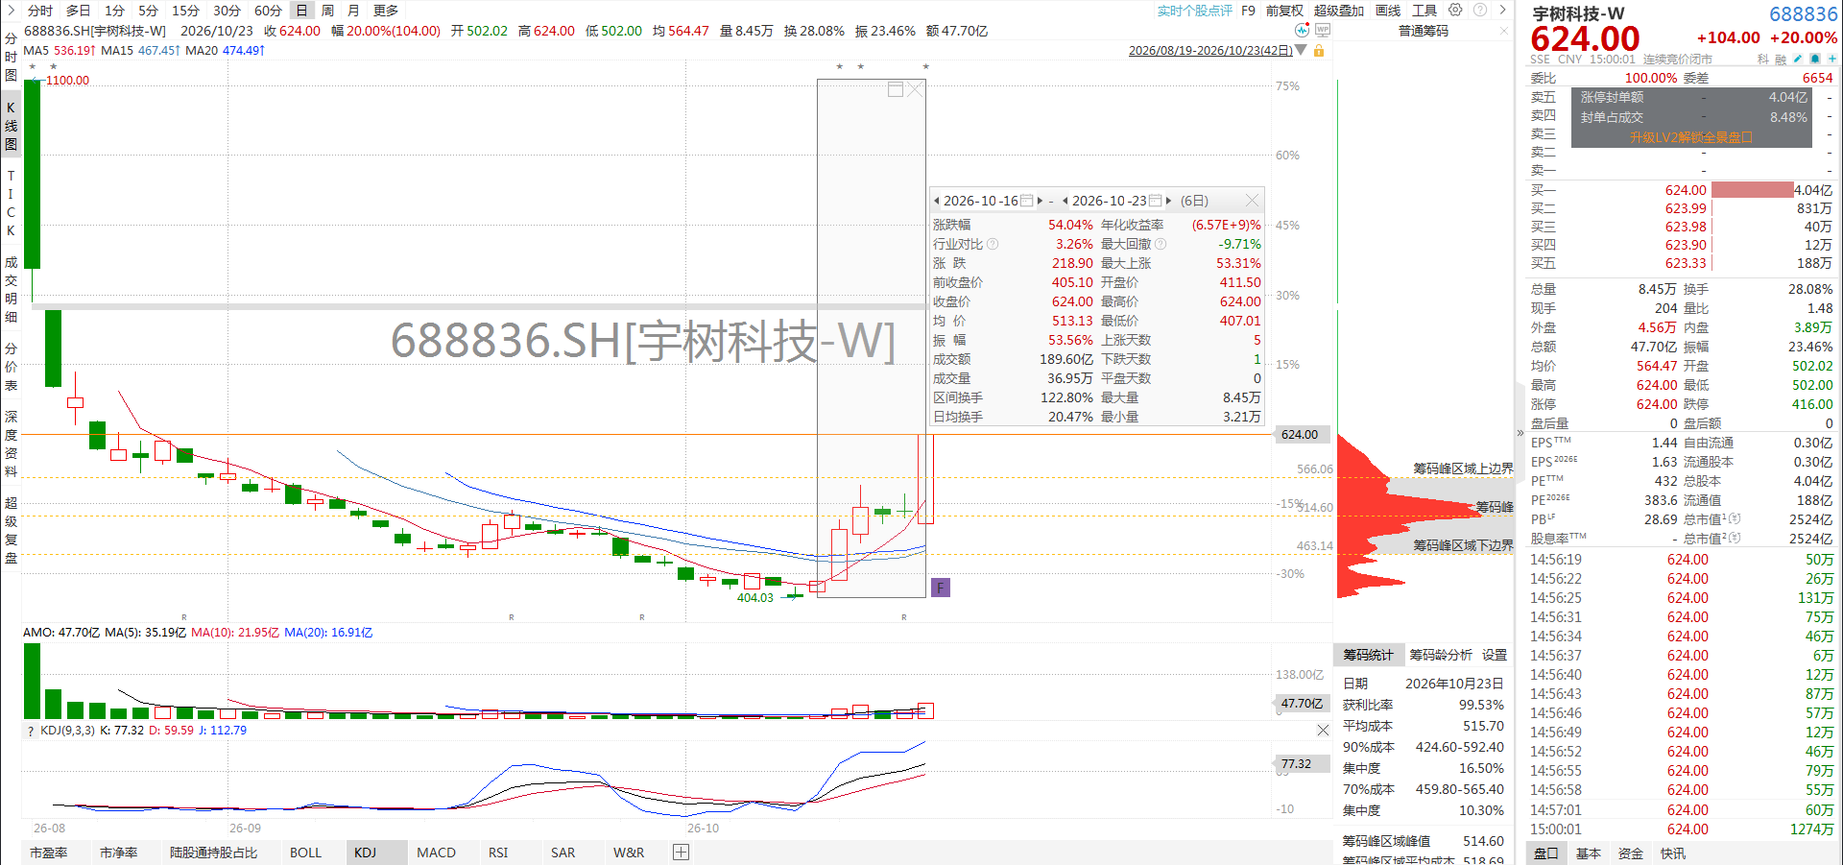Click the orange lock icon by date range
This screenshot has height=865, width=1843.
tap(1319, 50)
